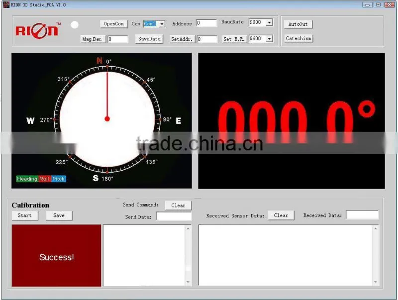The width and height of the screenshot is (398, 300).
Task: Click the AutoOut button
Action: [x=298, y=24]
